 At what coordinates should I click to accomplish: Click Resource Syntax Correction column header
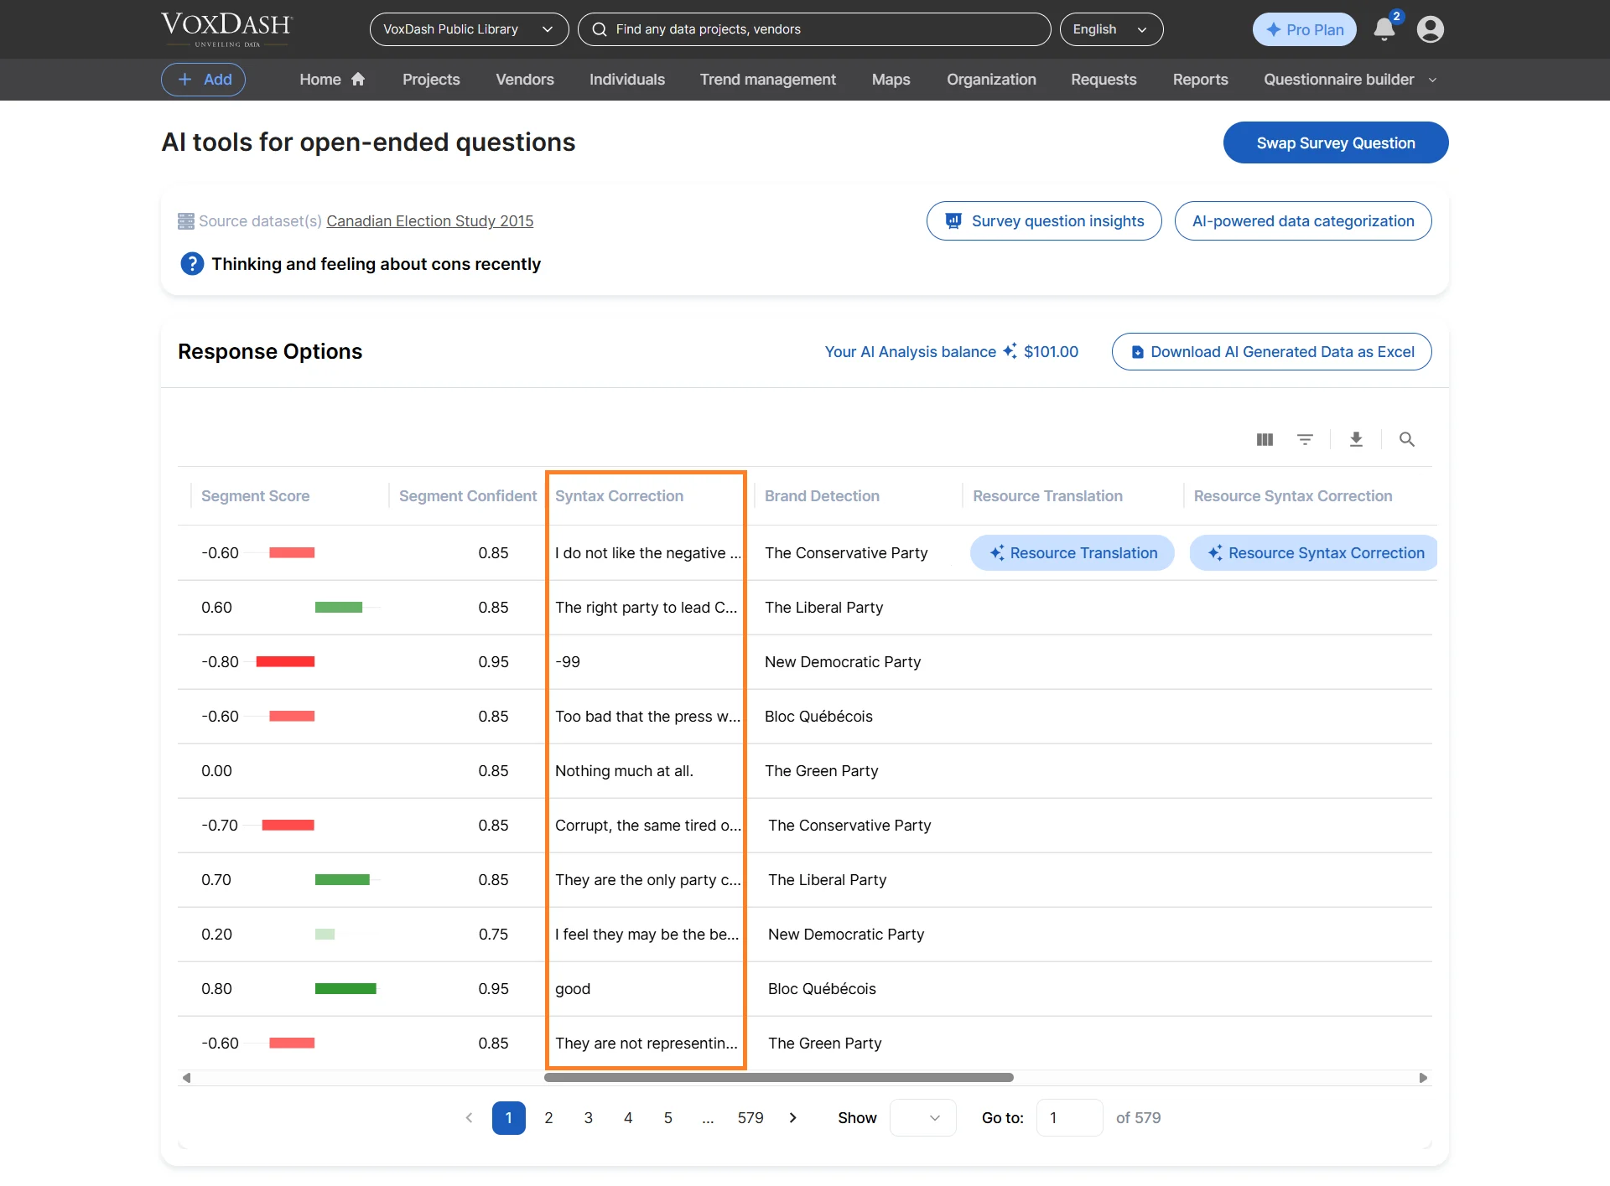[x=1293, y=495]
